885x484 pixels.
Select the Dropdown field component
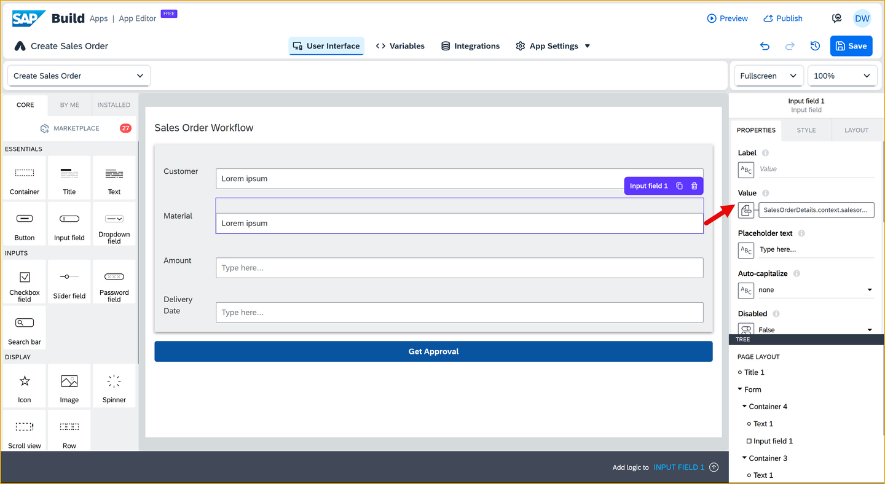[x=114, y=224]
